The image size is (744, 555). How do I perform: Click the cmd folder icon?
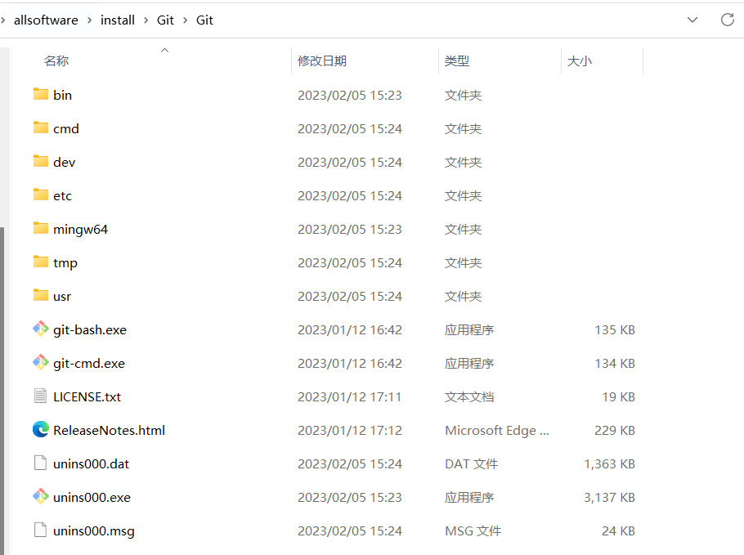coord(41,128)
